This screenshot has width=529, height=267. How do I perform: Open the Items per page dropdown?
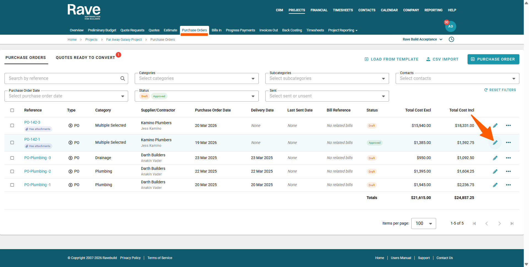click(x=423, y=224)
